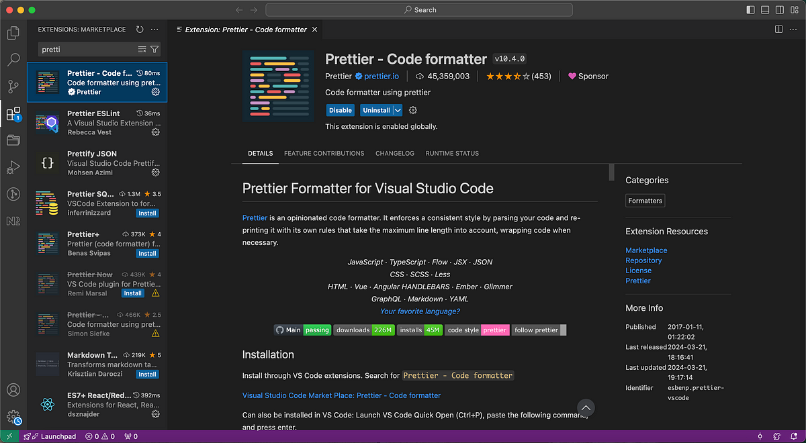Click warning icon on Prettier Now extension

(x=156, y=293)
